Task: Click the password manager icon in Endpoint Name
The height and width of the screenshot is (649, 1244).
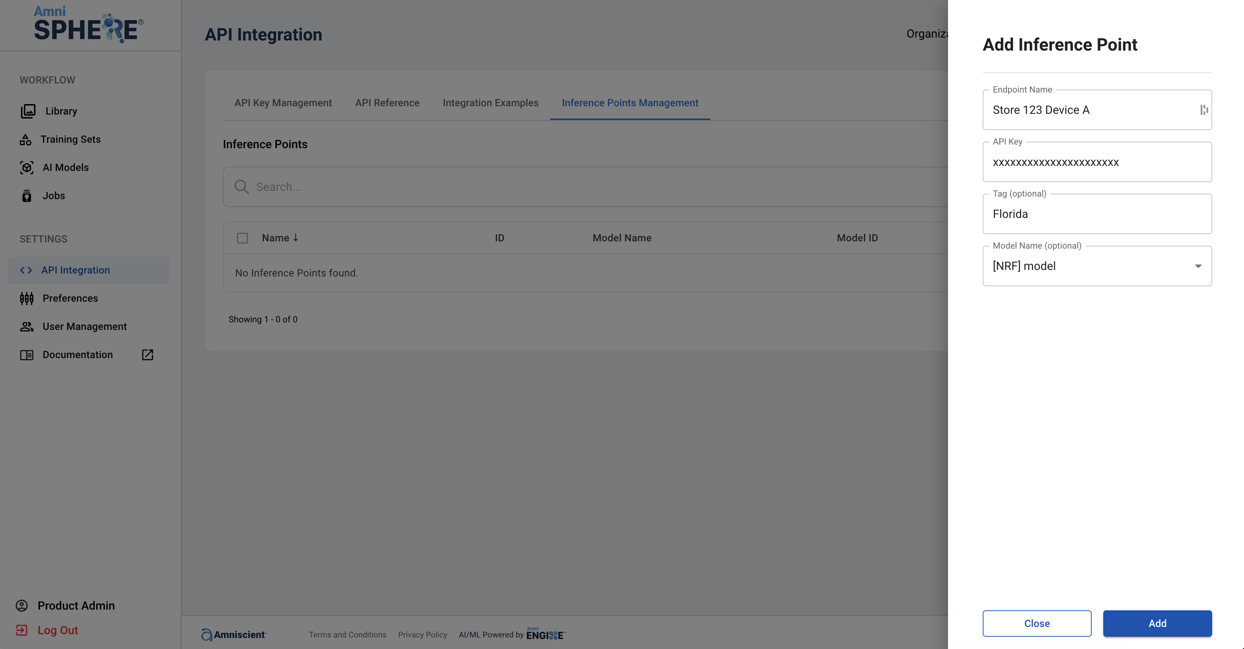Action: click(1204, 110)
